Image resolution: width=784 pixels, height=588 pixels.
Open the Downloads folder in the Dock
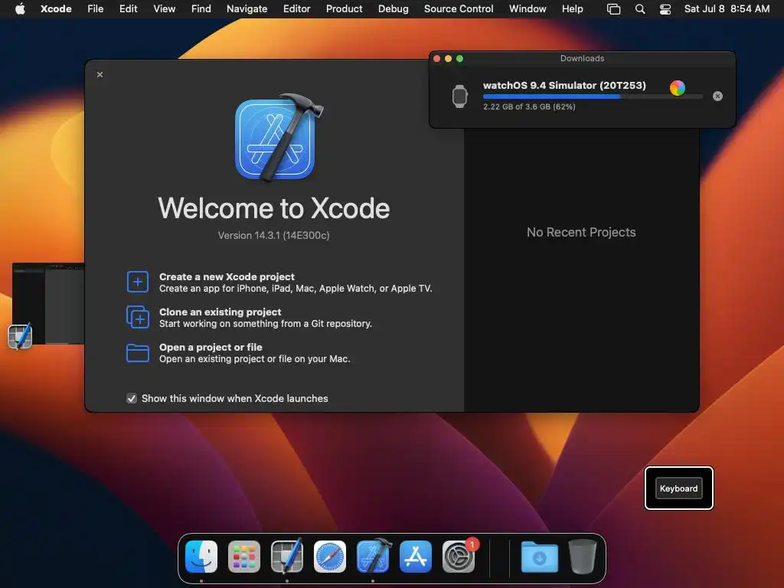540,557
